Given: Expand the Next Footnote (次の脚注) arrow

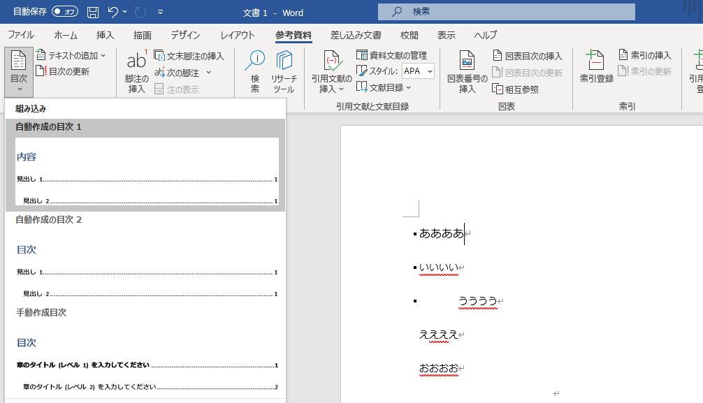Looking at the screenshot, I should click(208, 73).
